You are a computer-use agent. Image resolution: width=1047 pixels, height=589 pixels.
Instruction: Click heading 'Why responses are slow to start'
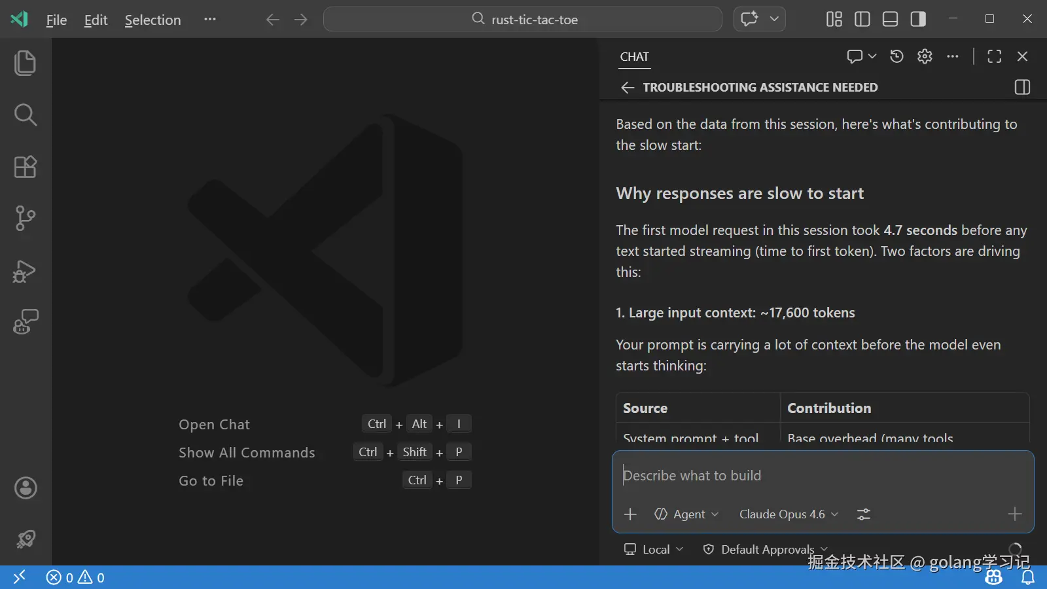coord(740,194)
